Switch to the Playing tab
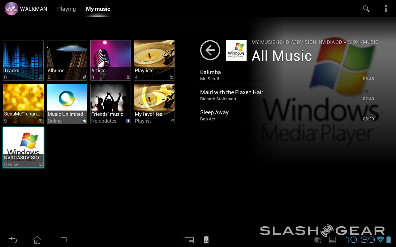Viewport: 396px width, 247px height. pos(66,9)
